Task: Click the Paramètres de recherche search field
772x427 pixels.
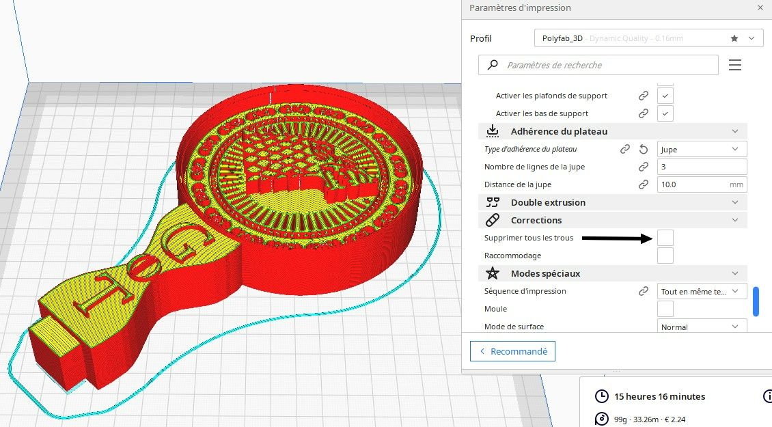Action: 598,65
